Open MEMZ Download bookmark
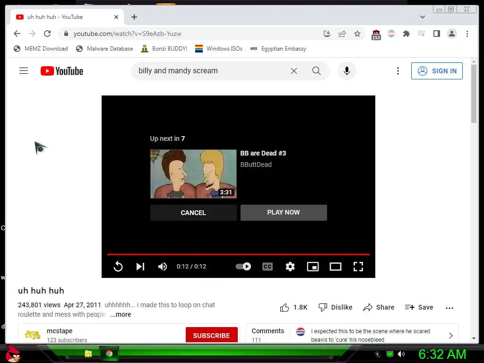Image resolution: width=484 pixels, height=363 pixels. [41, 49]
